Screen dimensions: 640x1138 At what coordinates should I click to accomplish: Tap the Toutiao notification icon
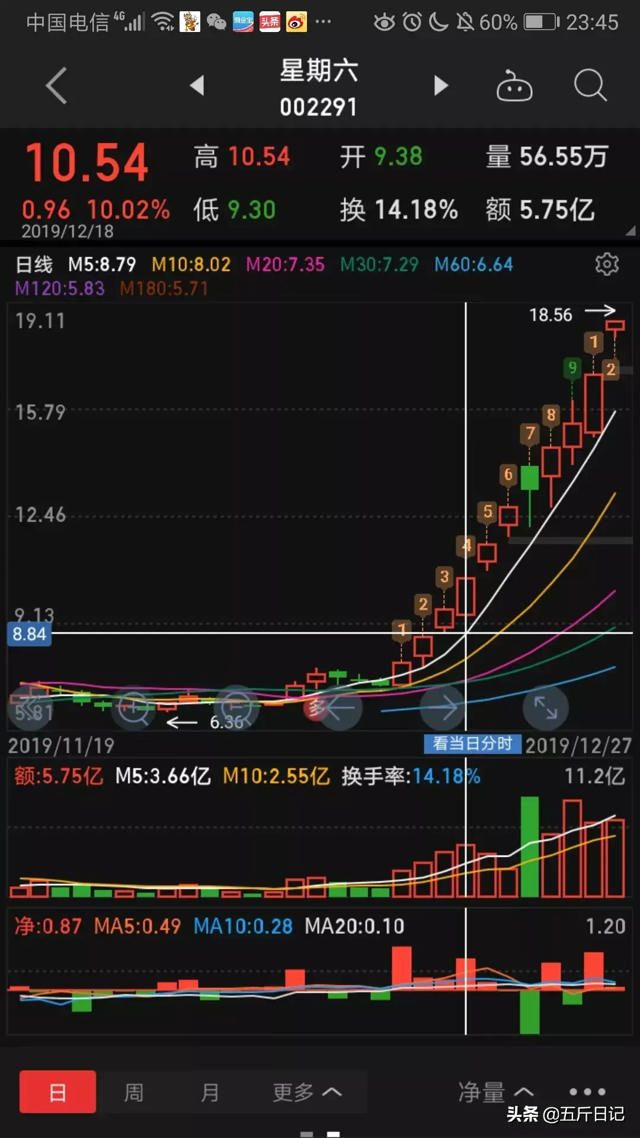270,23
